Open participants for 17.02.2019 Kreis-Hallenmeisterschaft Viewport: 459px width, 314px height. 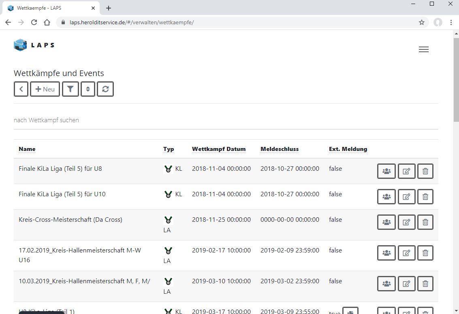click(x=386, y=253)
